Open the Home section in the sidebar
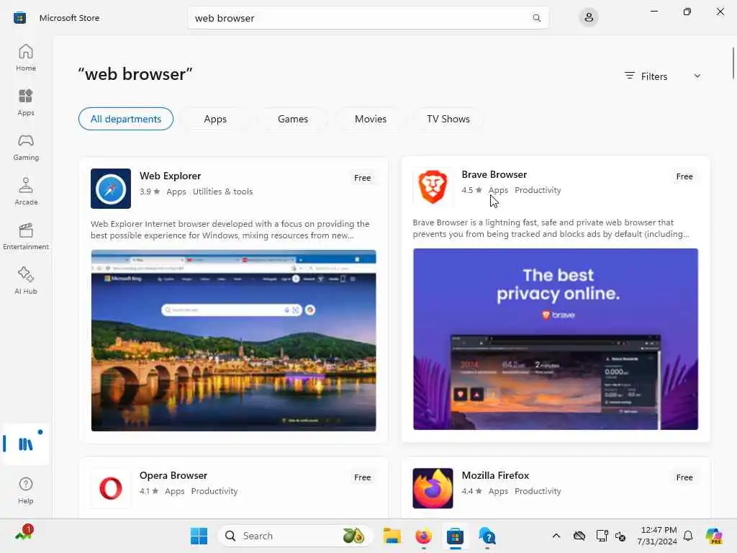 [x=26, y=58]
